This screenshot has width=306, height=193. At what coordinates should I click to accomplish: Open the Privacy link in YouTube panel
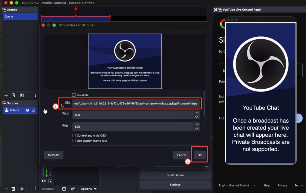[x=282, y=185]
